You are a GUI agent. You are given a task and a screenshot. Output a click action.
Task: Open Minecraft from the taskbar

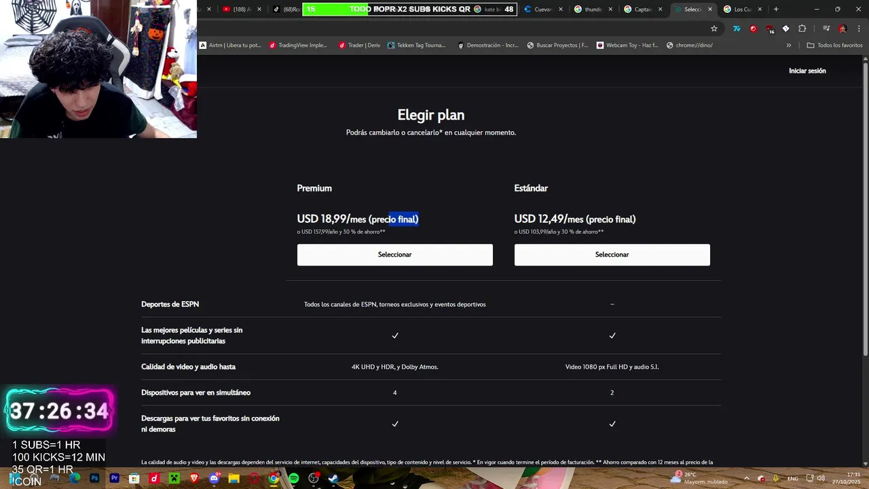pyautogui.click(x=174, y=478)
